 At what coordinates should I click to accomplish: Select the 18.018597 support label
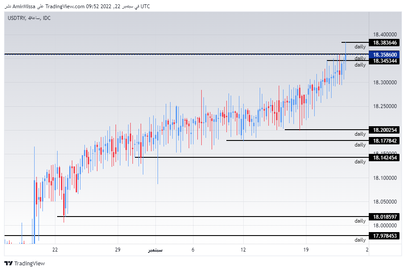(x=385, y=217)
